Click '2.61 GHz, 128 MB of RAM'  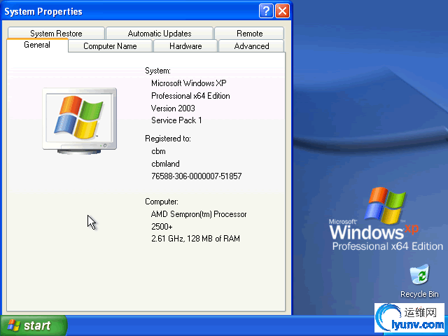[x=196, y=239]
